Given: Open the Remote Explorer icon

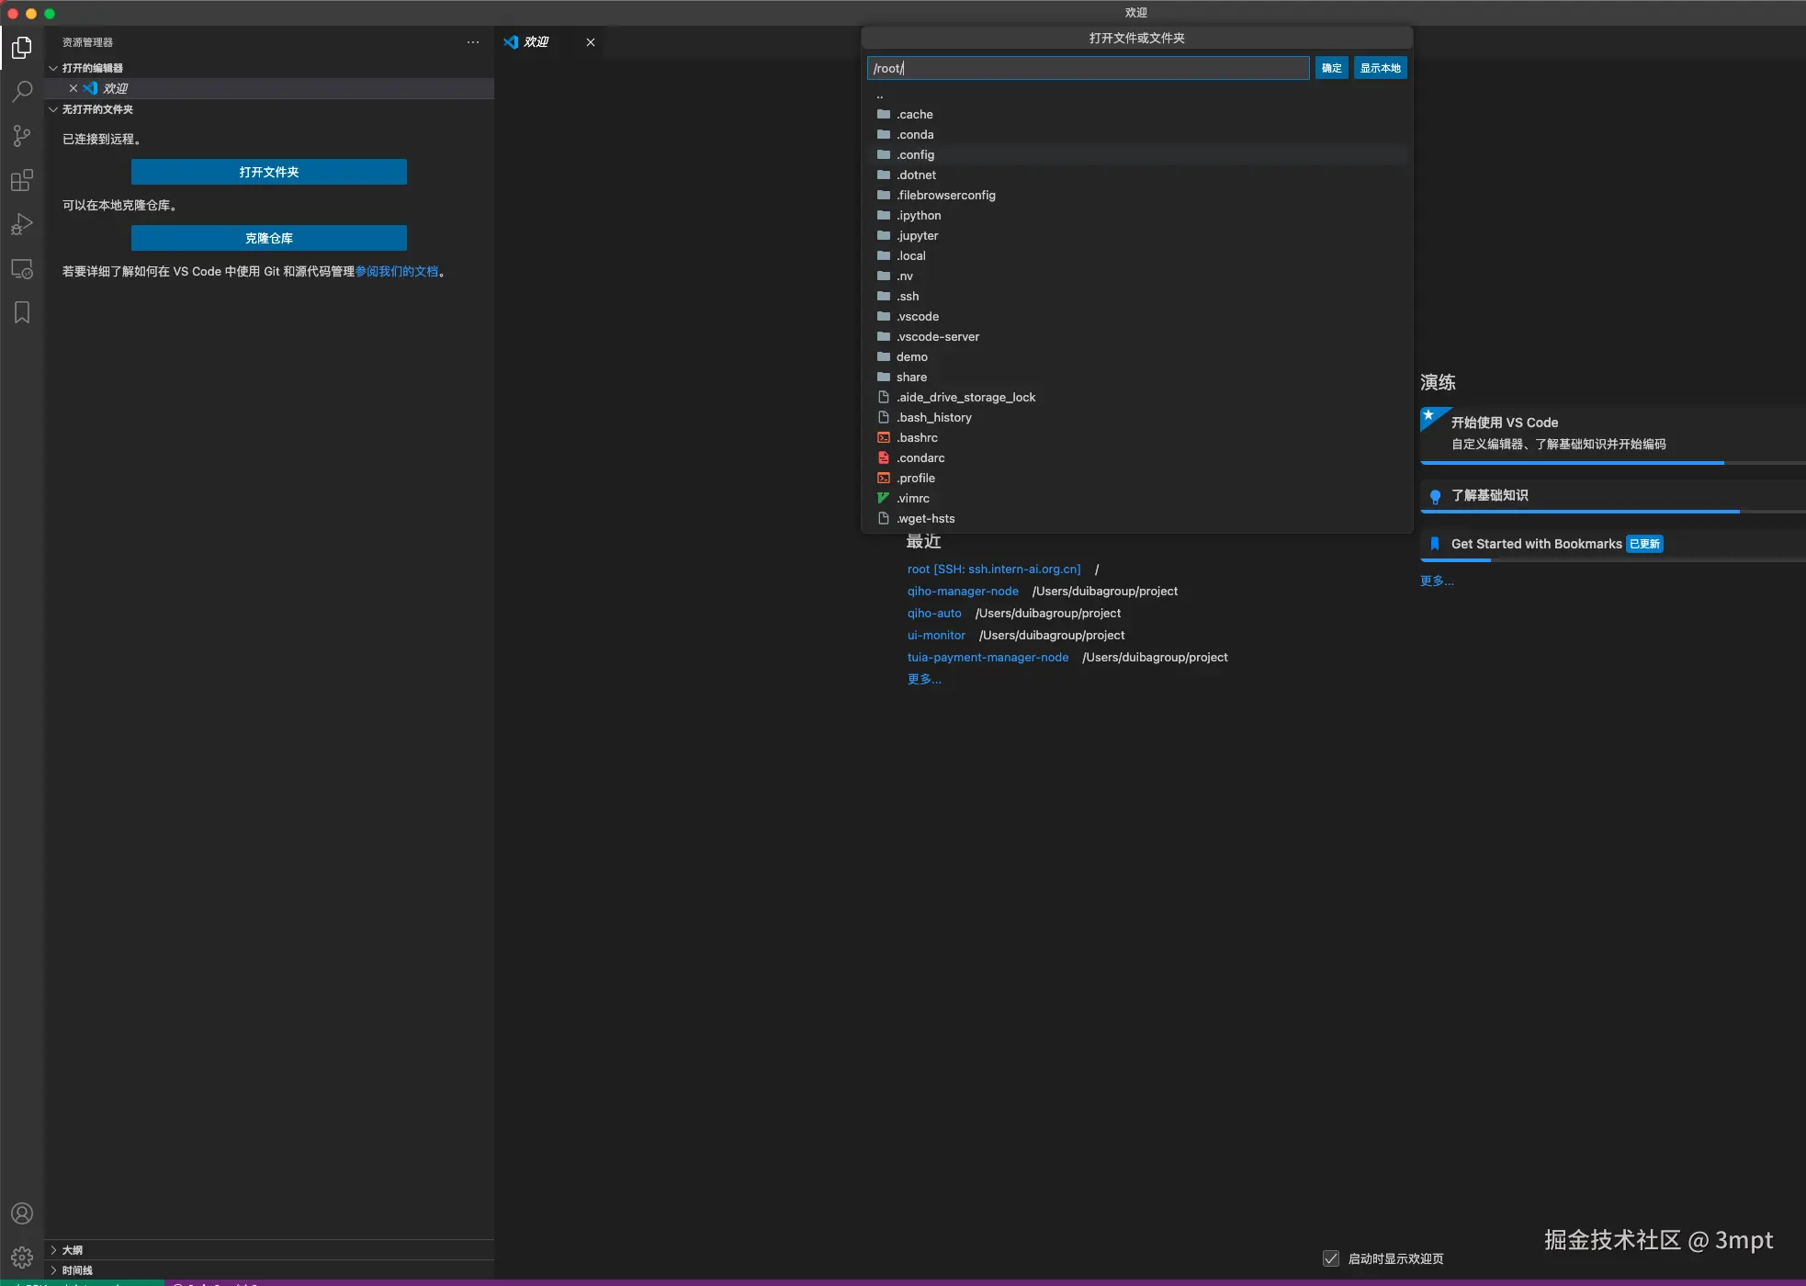Looking at the screenshot, I should click(x=22, y=269).
